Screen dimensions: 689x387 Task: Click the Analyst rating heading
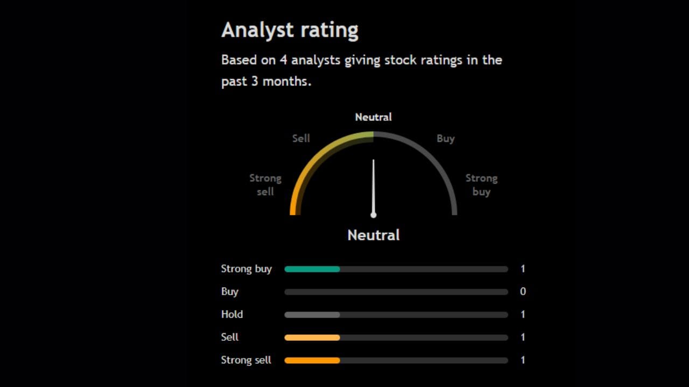click(290, 31)
